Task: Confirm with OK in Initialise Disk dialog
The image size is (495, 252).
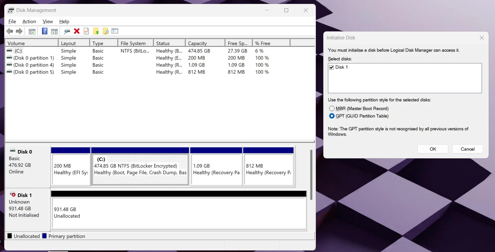Action: (433, 149)
